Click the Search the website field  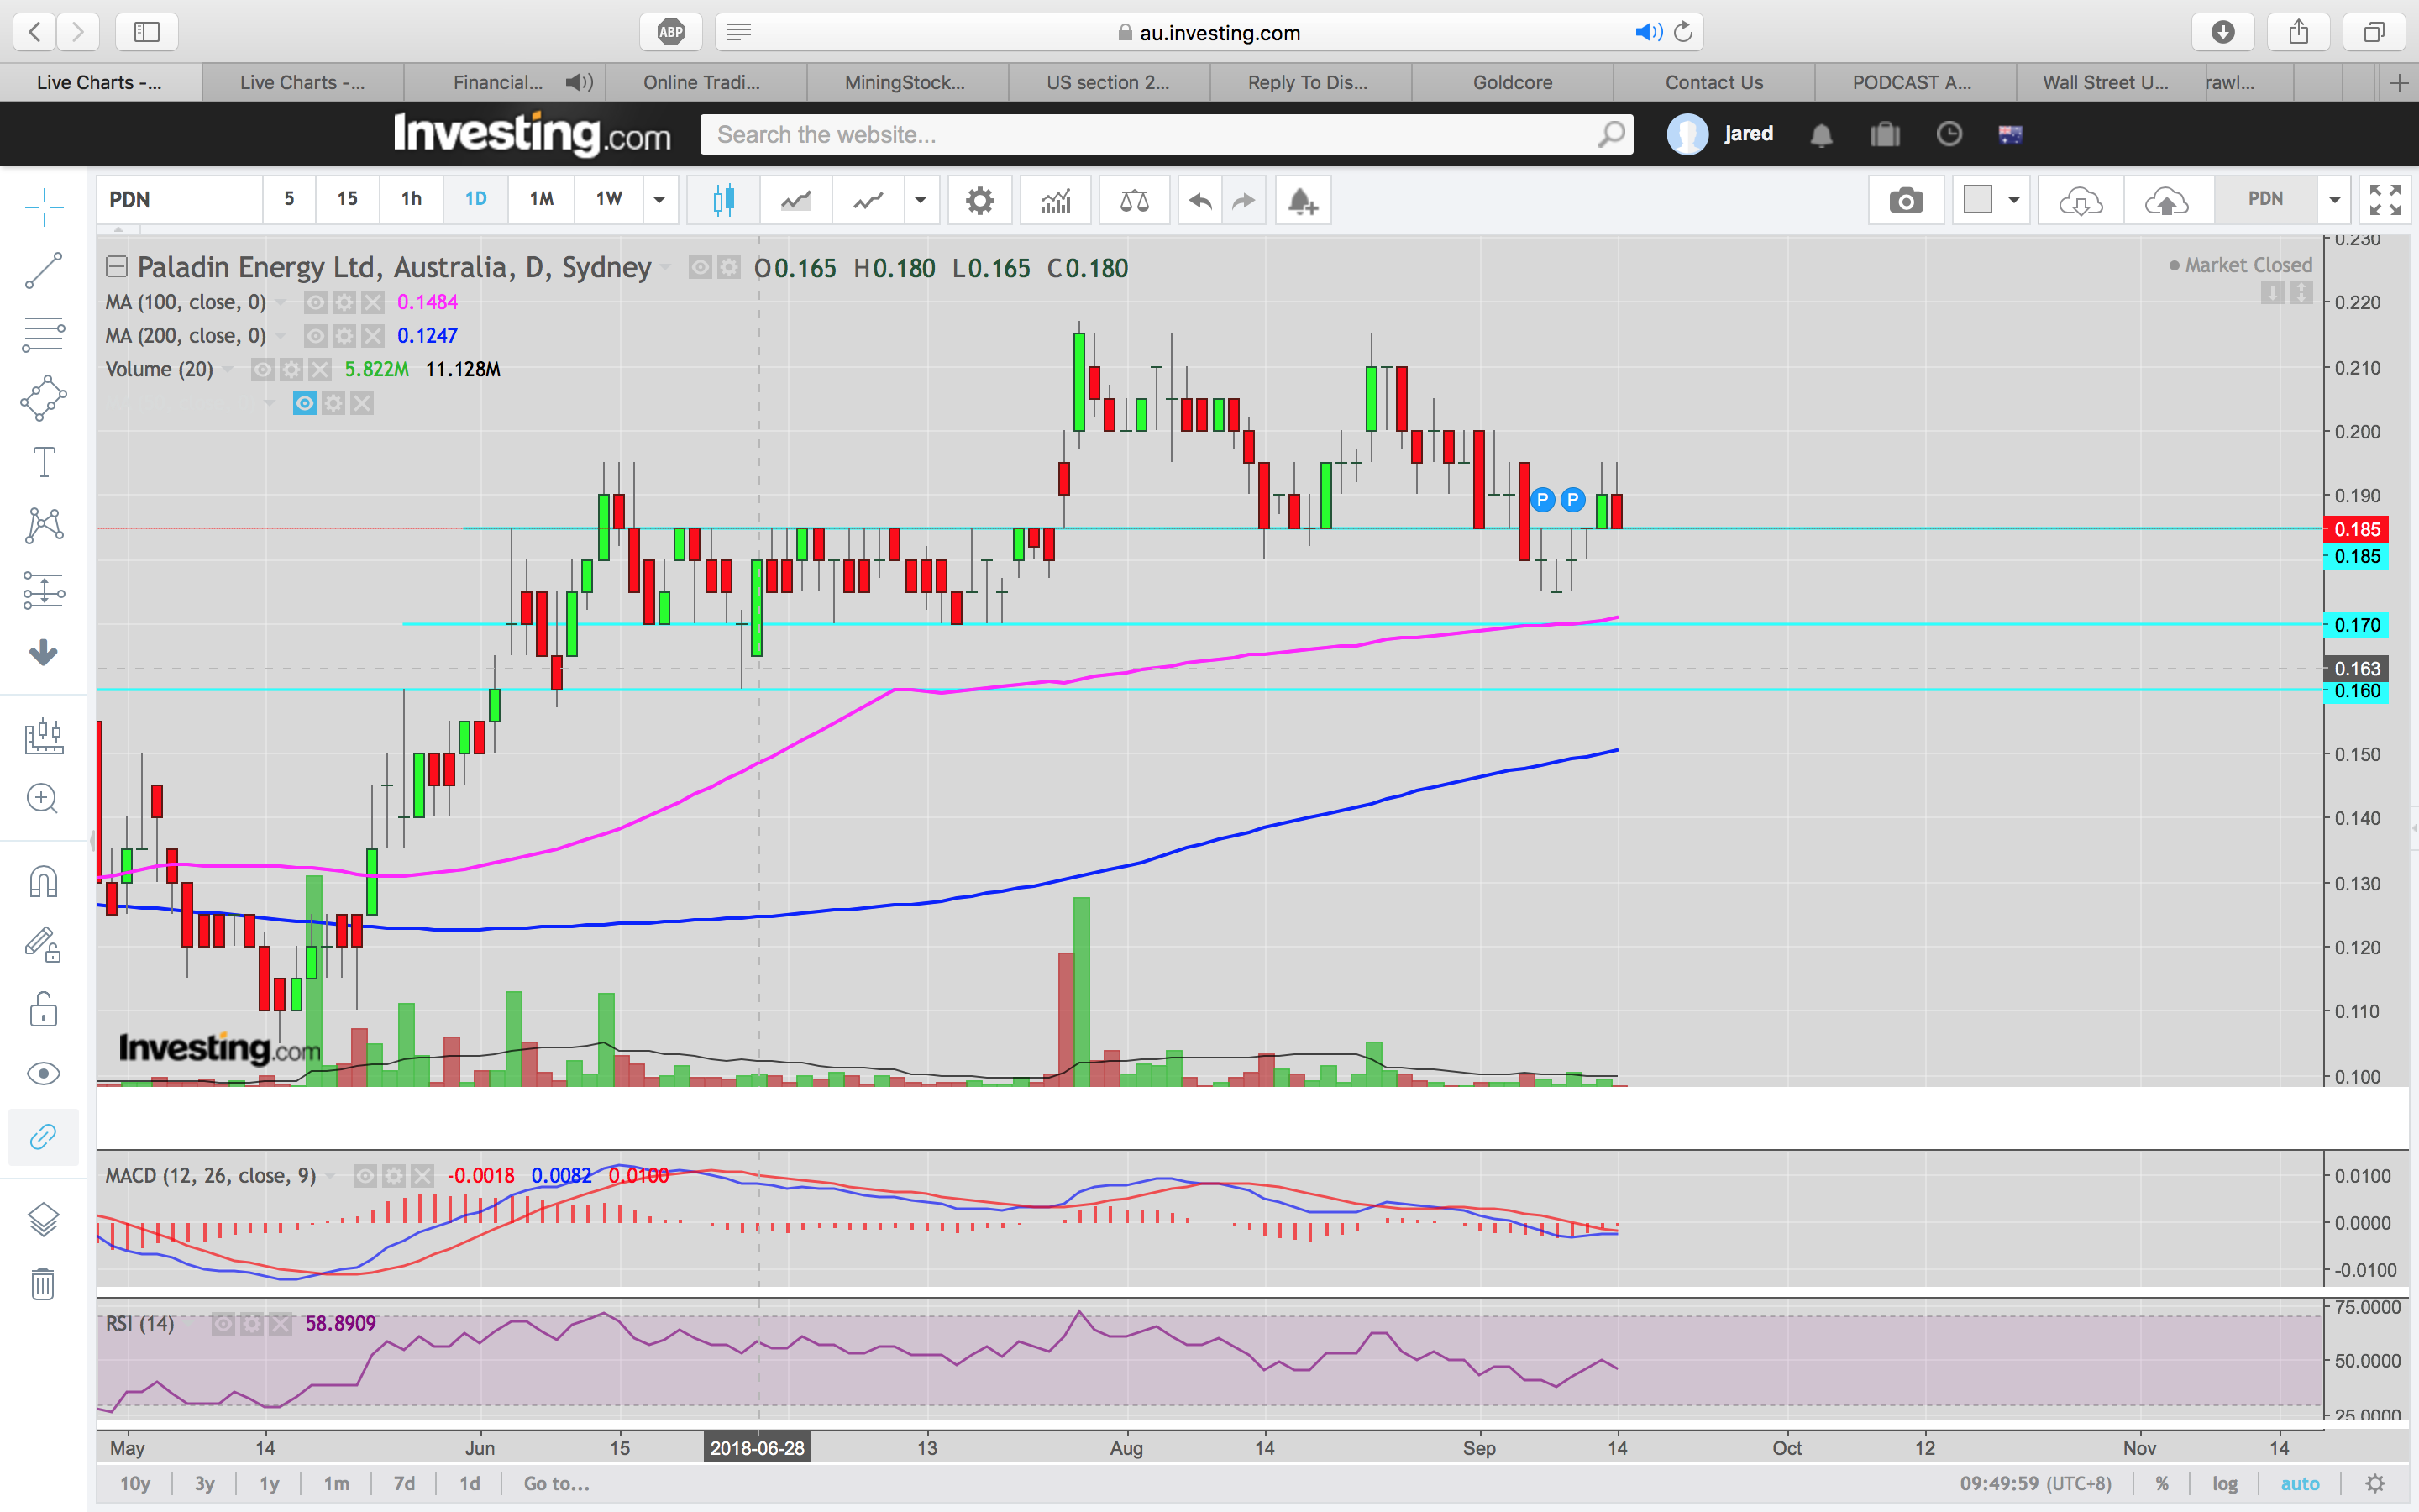tap(1167, 134)
